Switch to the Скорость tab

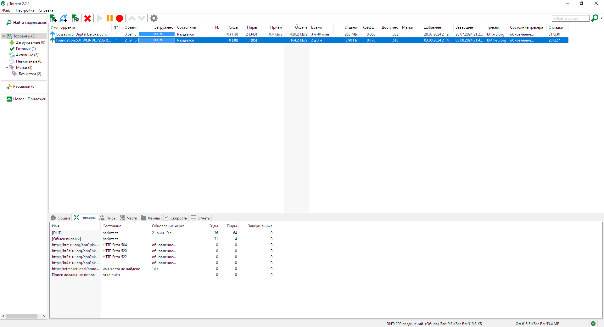point(175,218)
